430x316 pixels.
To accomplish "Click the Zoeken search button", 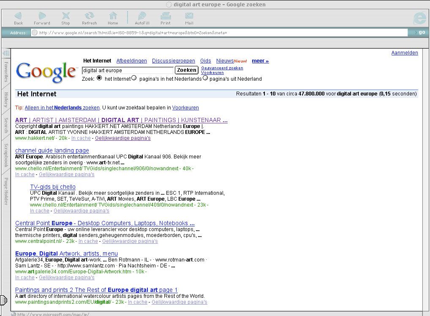I will 186,70.
